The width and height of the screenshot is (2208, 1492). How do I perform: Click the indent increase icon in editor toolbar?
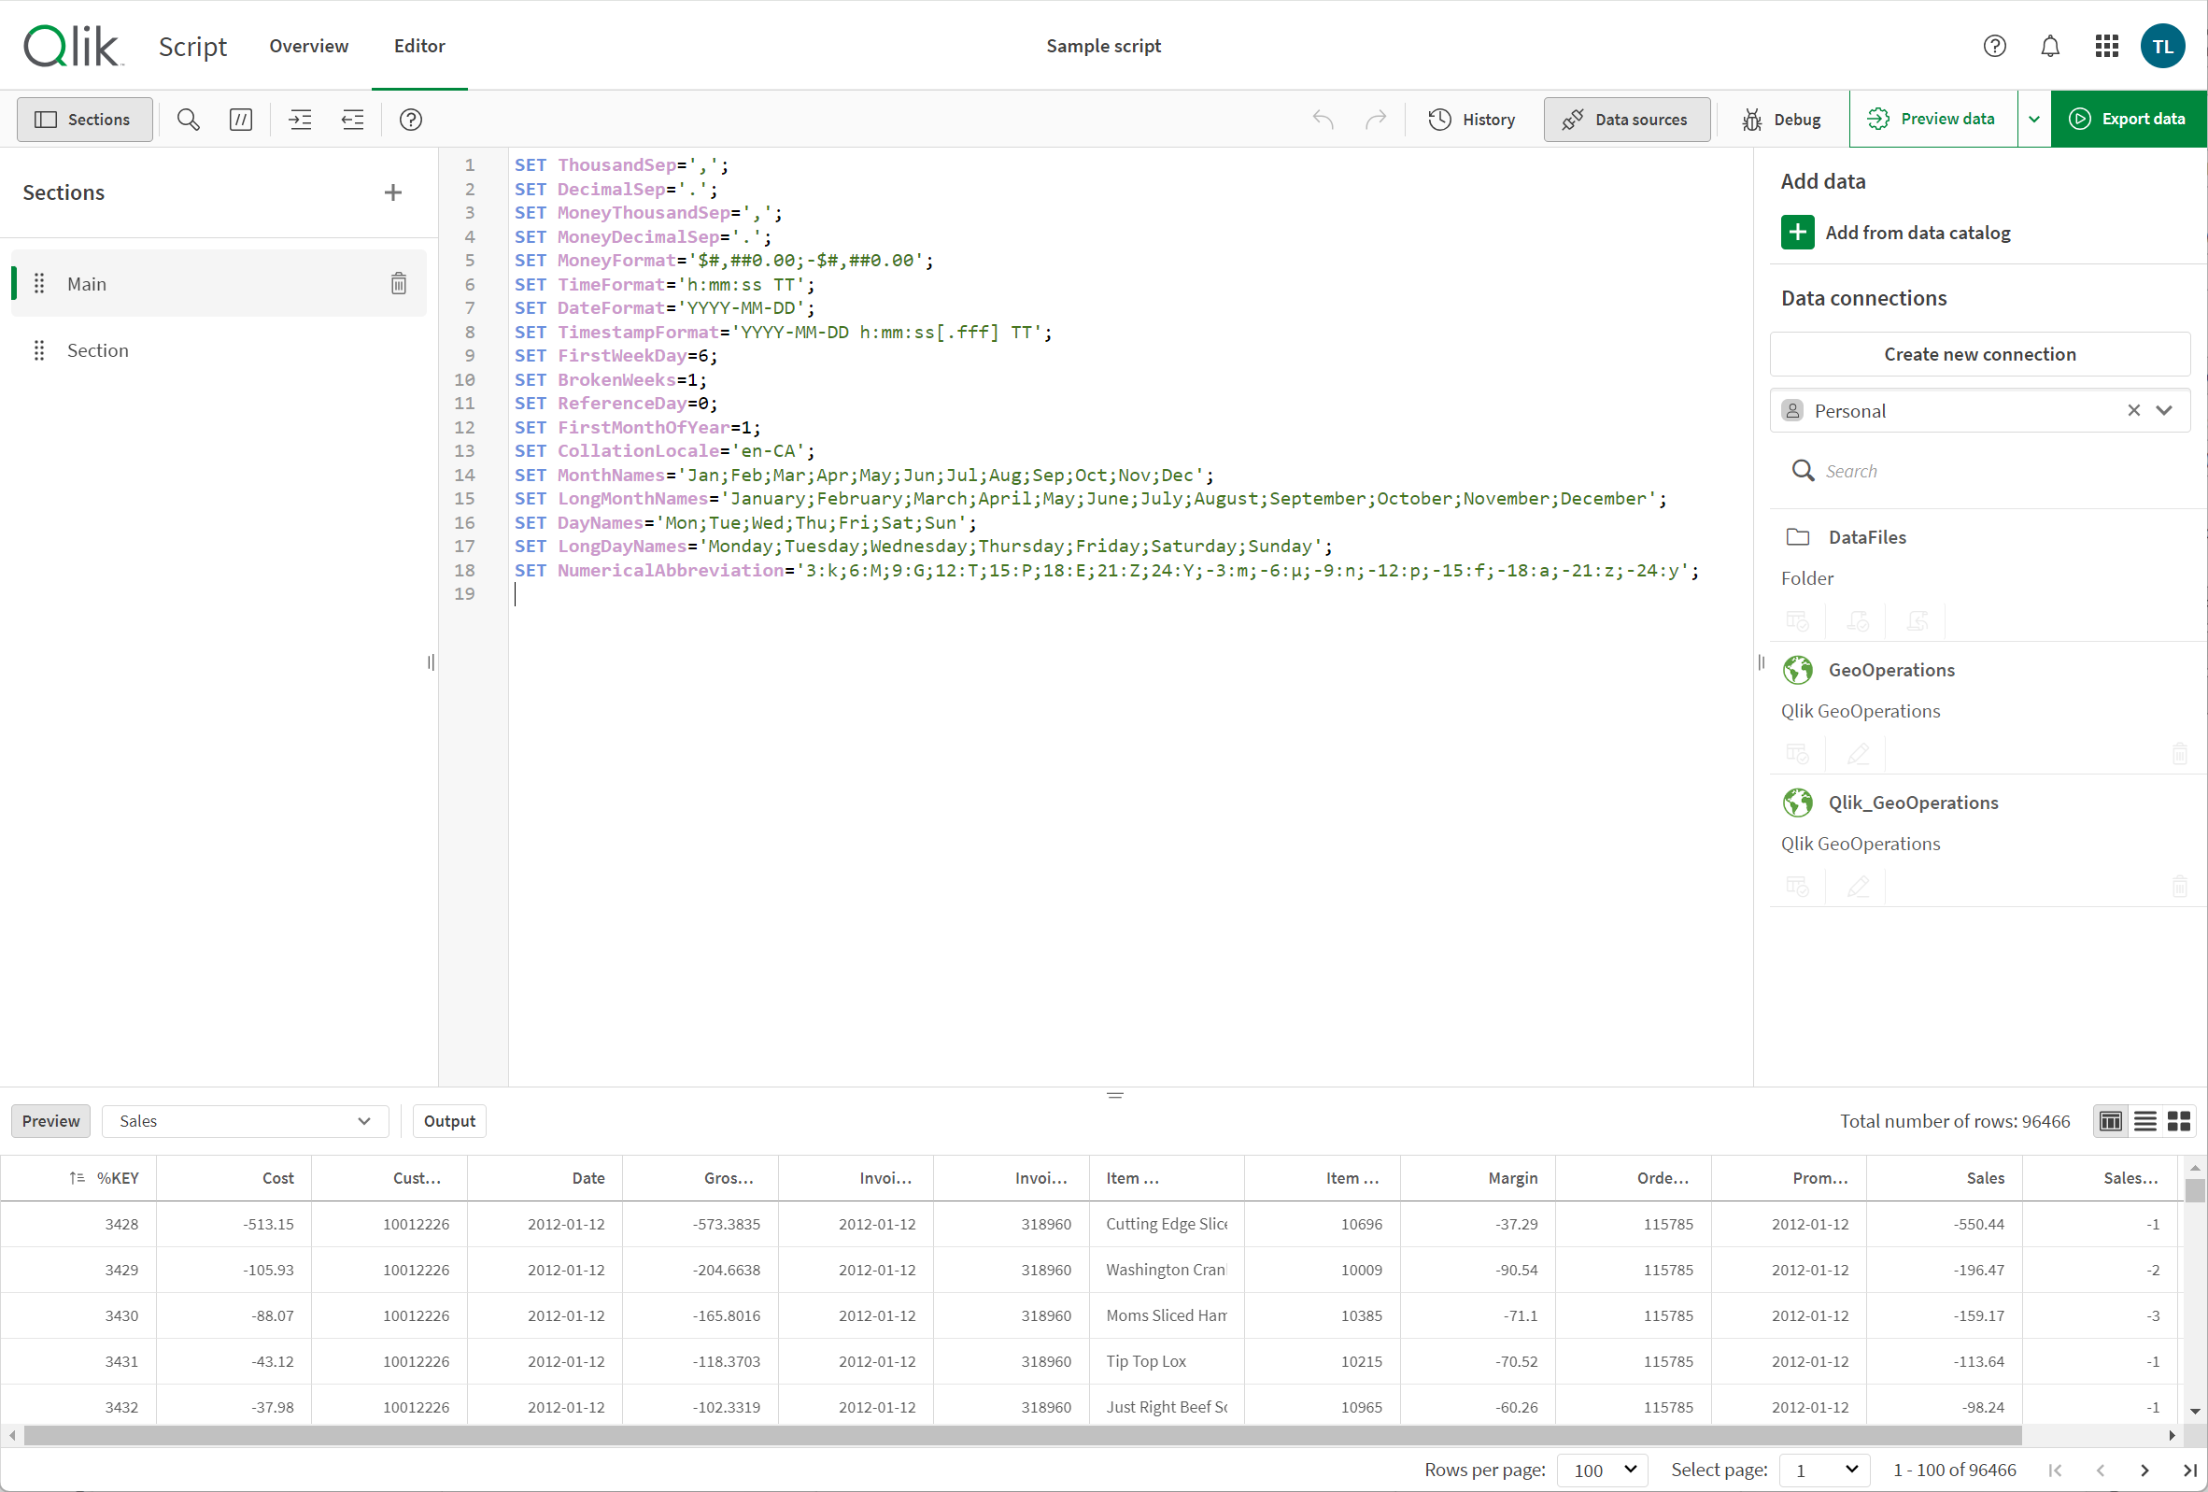(300, 119)
